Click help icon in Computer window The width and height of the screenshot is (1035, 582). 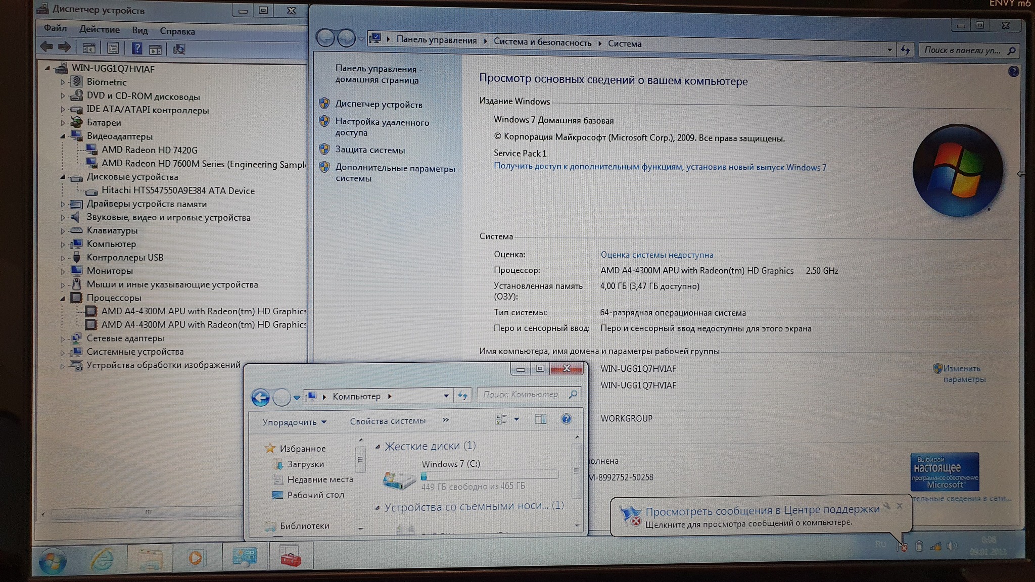[566, 419]
